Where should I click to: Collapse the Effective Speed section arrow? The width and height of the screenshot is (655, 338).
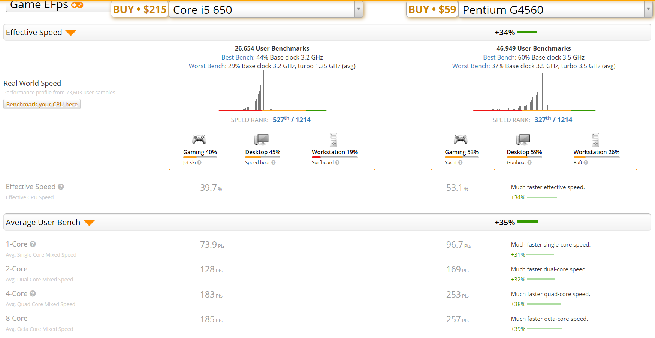(71, 33)
